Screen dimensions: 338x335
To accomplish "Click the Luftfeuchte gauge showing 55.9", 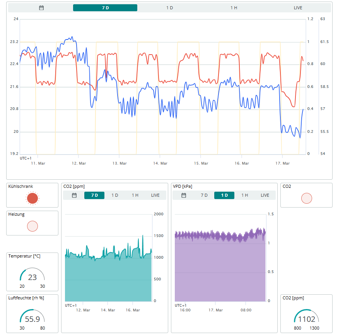I will tap(32, 318).
